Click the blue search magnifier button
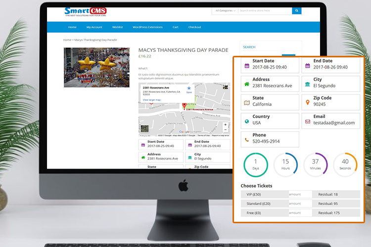The width and height of the screenshot is (371, 247). click(296, 10)
